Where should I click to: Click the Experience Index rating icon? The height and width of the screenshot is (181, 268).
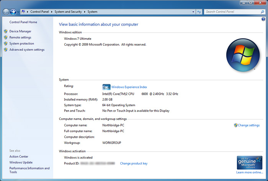point(106,87)
